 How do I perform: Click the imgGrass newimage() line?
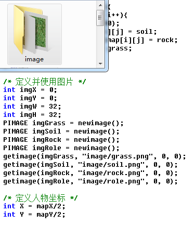click(x=63, y=123)
